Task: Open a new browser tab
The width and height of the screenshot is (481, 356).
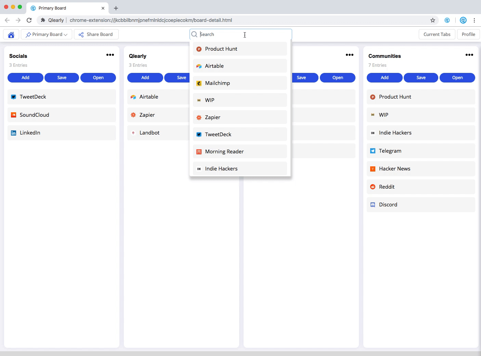Action: pos(116,8)
